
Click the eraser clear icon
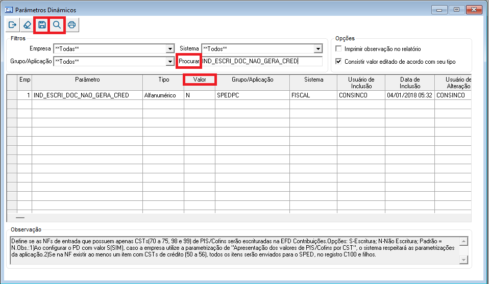tap(27, 25)
